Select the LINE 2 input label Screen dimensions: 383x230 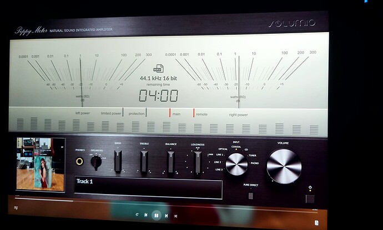point(218,162)
